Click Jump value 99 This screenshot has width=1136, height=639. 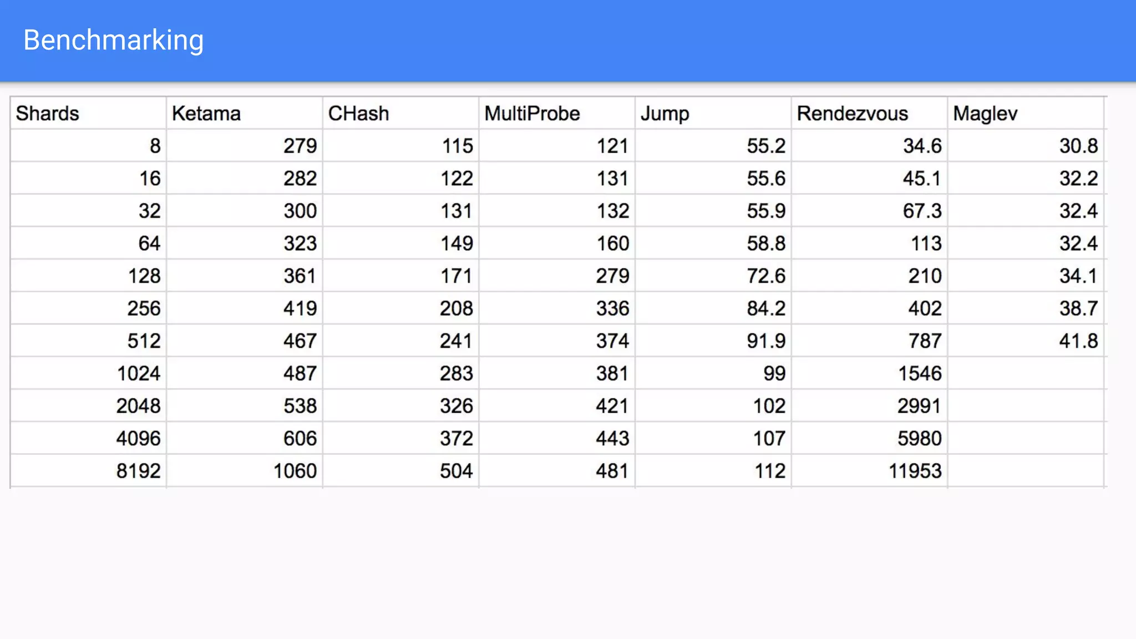[x=713, y=373]
